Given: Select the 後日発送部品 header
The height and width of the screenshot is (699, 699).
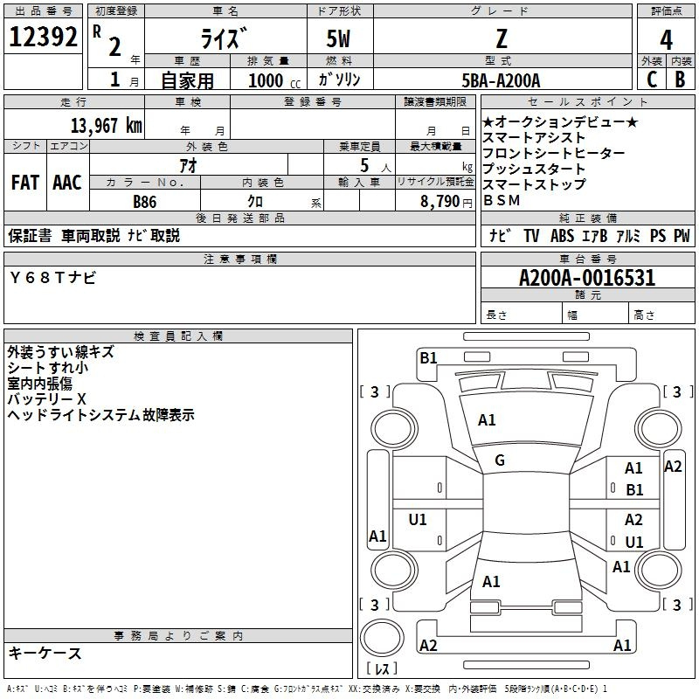Looking at the screenshot, I should pos(240,218).
